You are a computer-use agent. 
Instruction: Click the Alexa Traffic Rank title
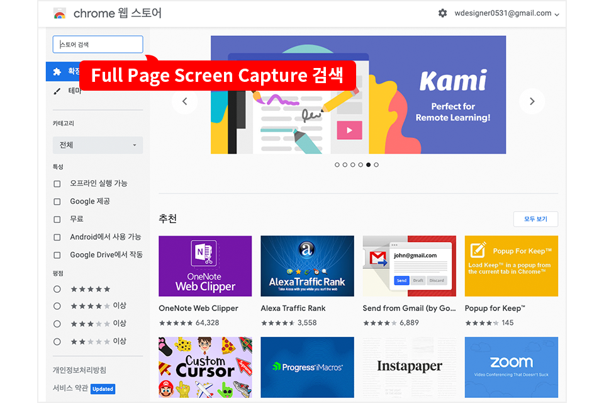tap(293, 309)
